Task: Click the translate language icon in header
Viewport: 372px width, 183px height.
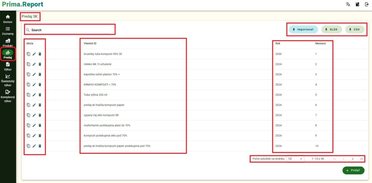Action: pyautogui.click(x=348, y=4)
